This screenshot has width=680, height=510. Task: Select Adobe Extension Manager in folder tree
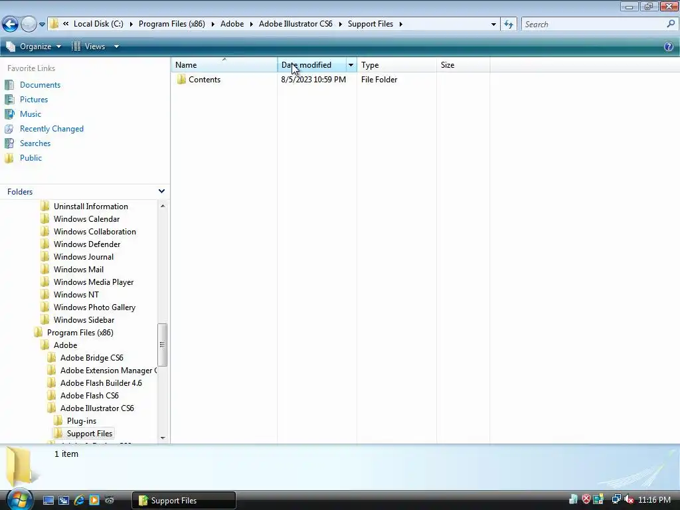pos(108,371)
